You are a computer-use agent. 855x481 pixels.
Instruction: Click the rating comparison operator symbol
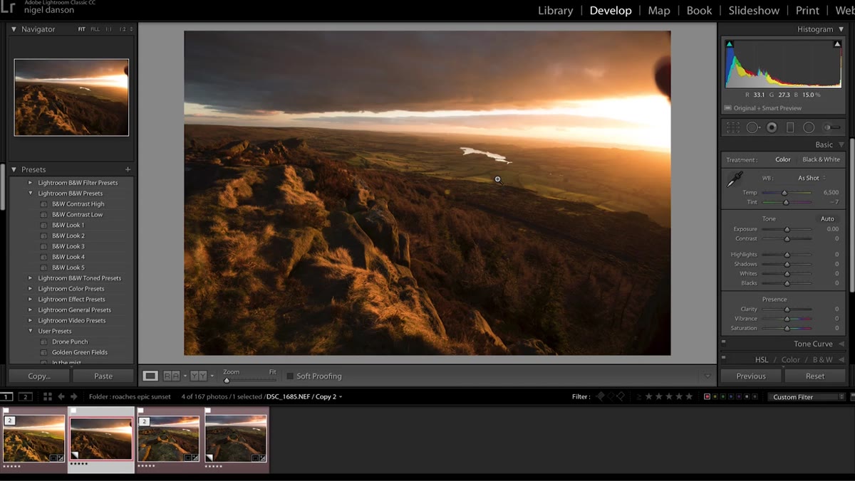638,396
